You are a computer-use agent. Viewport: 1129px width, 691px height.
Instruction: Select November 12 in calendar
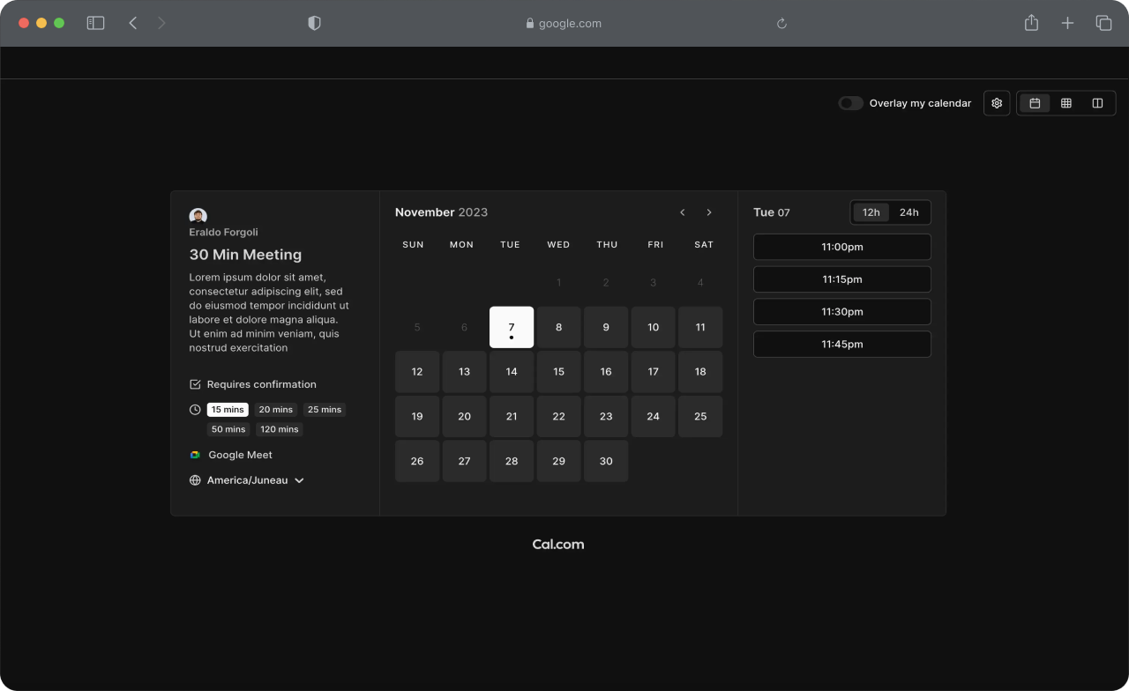[417, 372]
